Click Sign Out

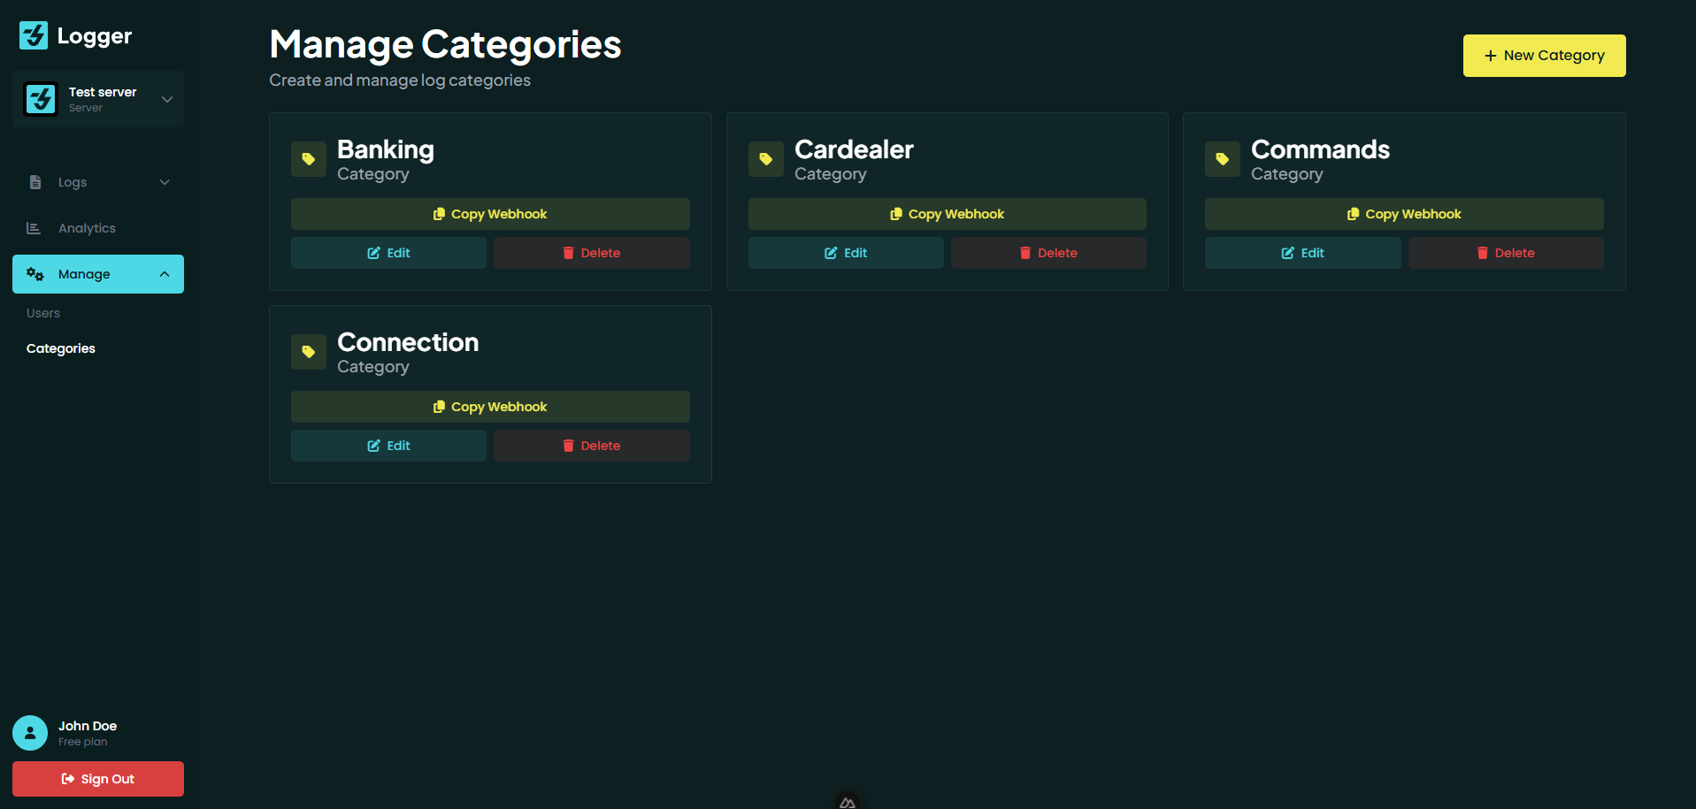(98, 779)
